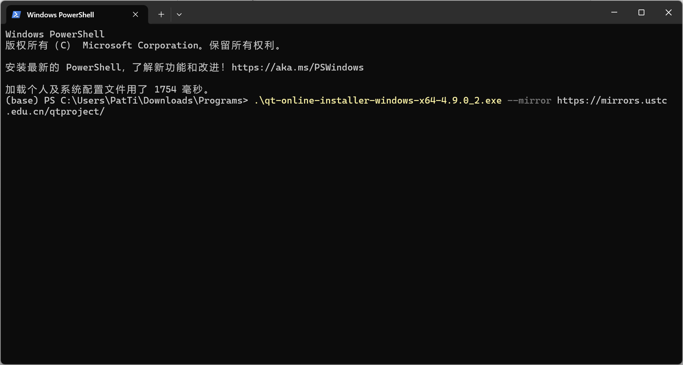Maximize the terminal window

641,13
